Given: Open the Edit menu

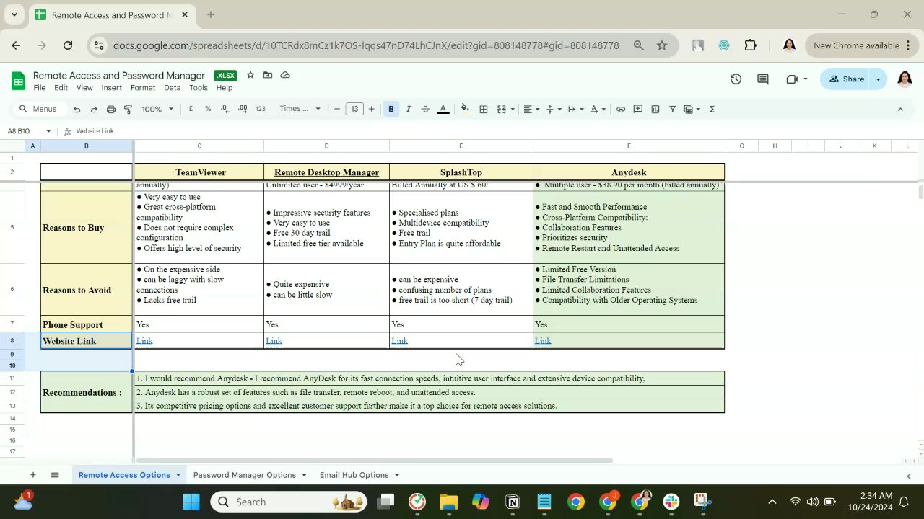Looking at the screenshot, I should (x=61, y=88).
